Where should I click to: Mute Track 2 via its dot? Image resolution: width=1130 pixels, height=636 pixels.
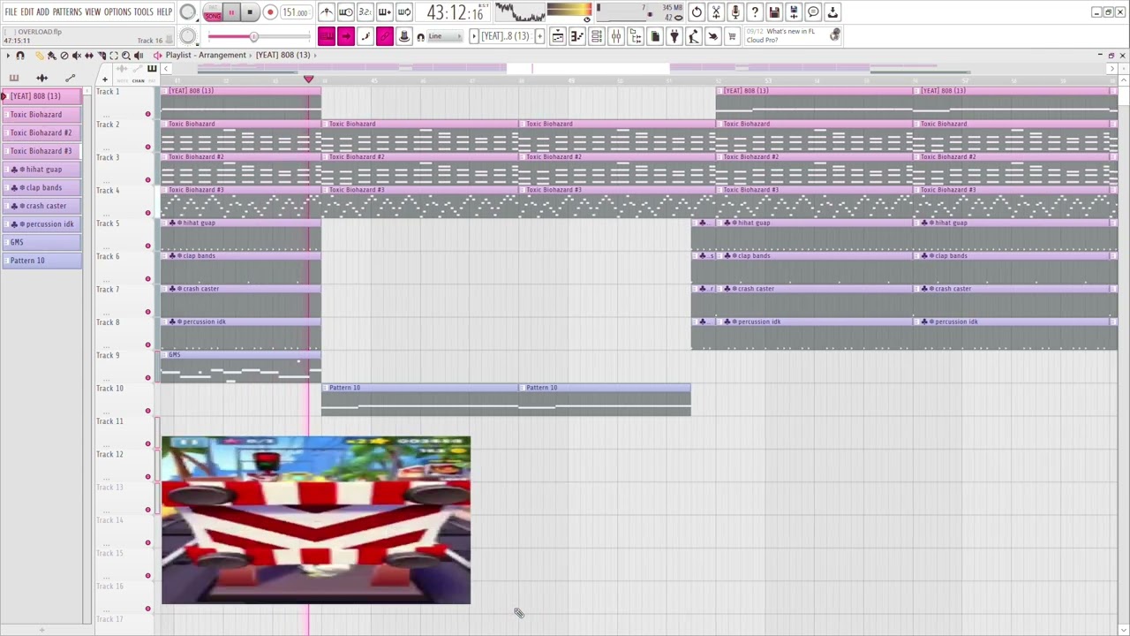click(x=147, y=147)
